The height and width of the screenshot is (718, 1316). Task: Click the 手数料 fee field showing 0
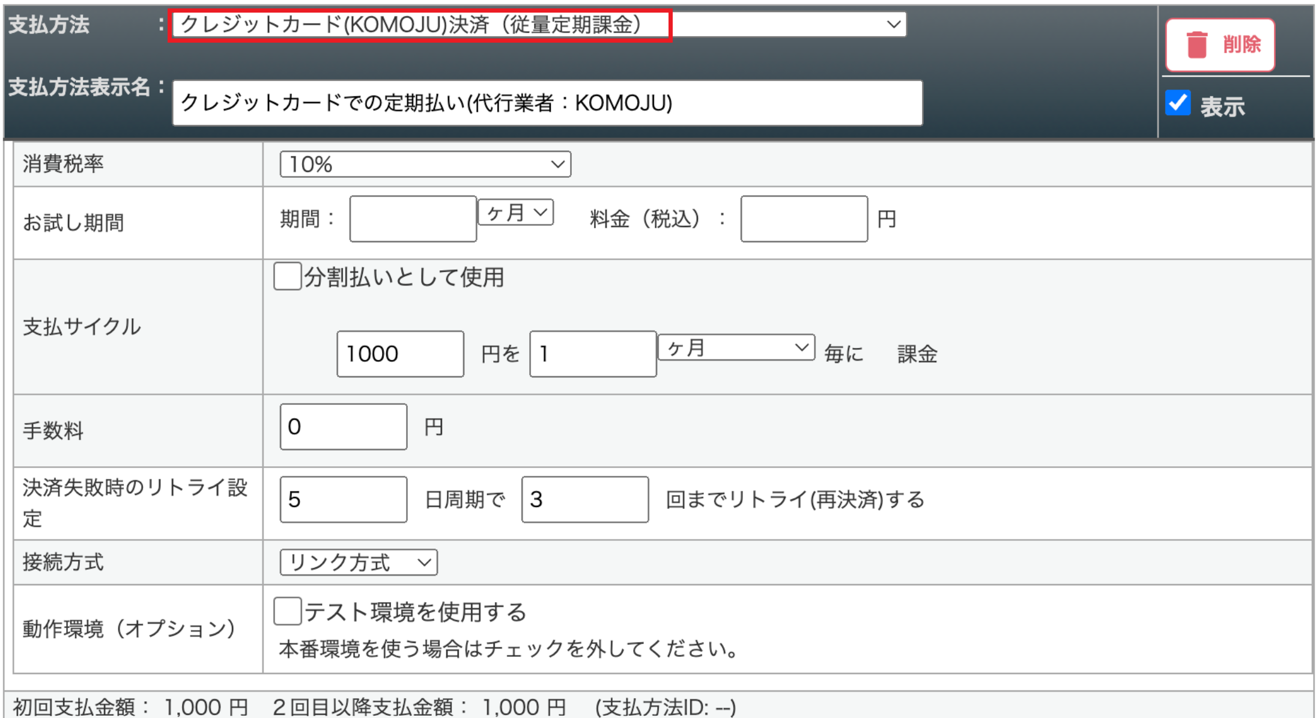[x=343, y=427]
